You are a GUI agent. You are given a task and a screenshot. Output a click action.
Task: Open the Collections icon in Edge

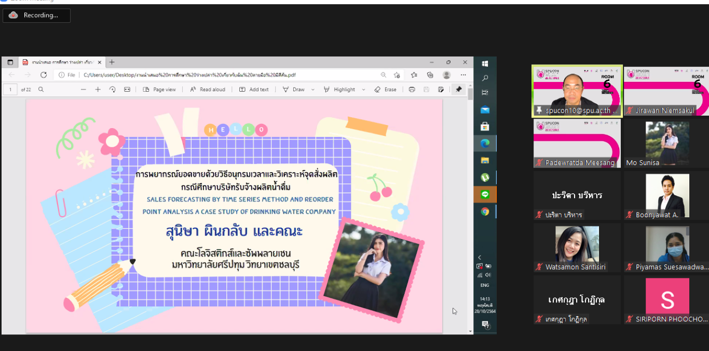(x=430, y=75)
